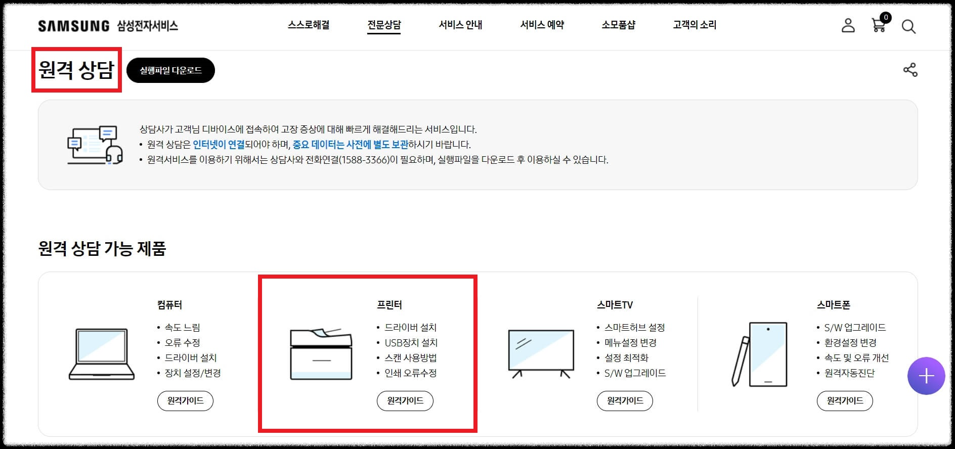Open the shopping cart icon
The width and height of the screenshot is (955, 449).
880,24
